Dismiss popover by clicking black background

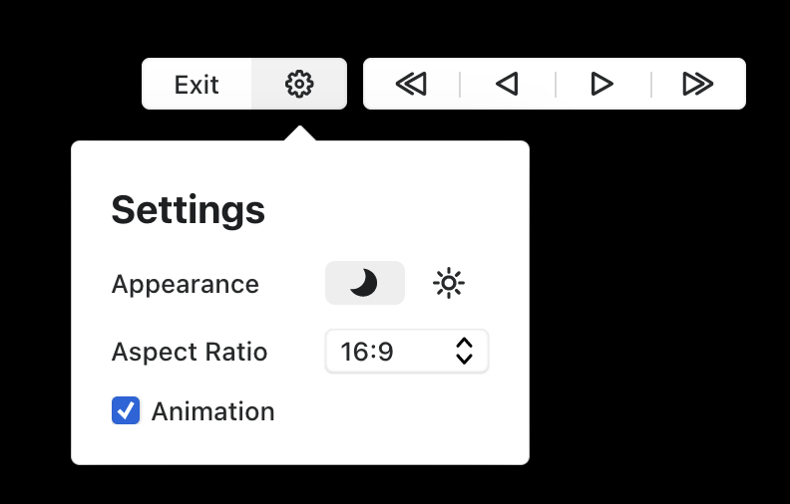[x=655, y=302]
